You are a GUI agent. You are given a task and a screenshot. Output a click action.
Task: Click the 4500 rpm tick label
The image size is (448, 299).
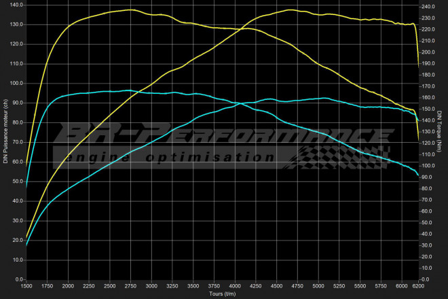278,287
